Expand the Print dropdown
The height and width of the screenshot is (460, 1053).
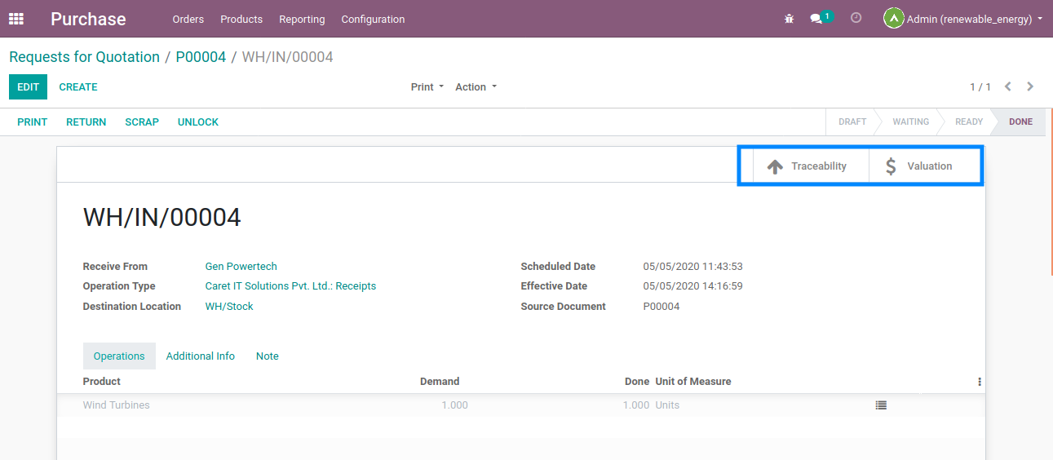tap(427, 87)
